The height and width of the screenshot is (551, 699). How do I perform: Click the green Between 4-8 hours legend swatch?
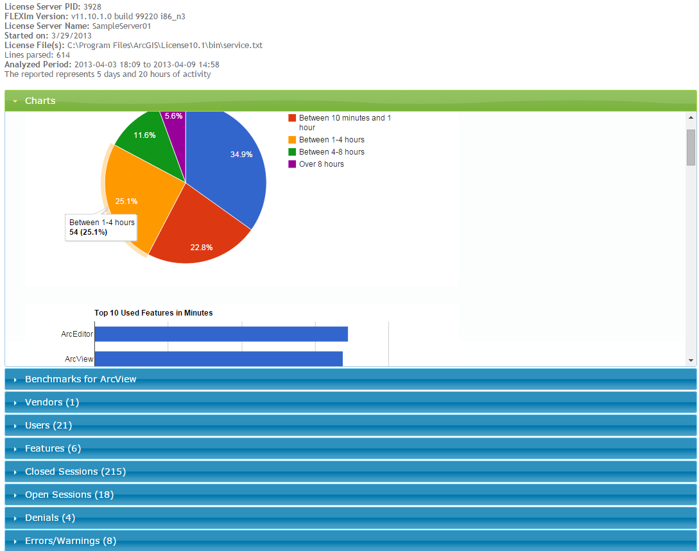click(292, 152)
